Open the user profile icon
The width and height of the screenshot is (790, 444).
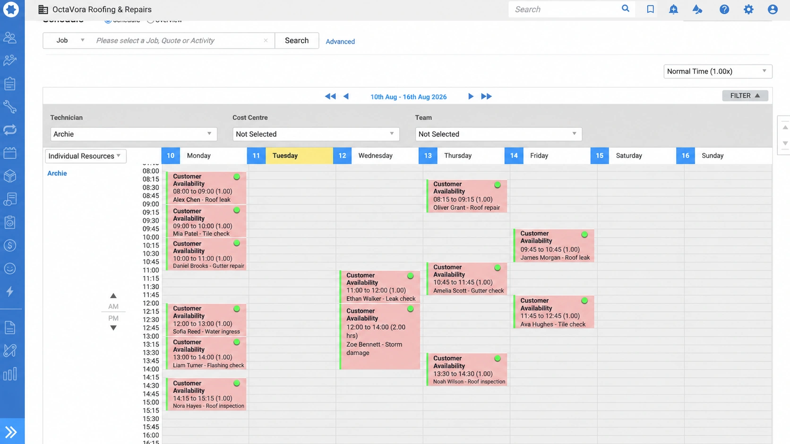tap(773, 9)
